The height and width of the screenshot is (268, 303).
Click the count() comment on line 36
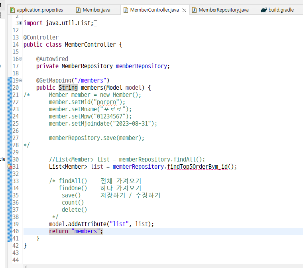[x=73, y=203]
